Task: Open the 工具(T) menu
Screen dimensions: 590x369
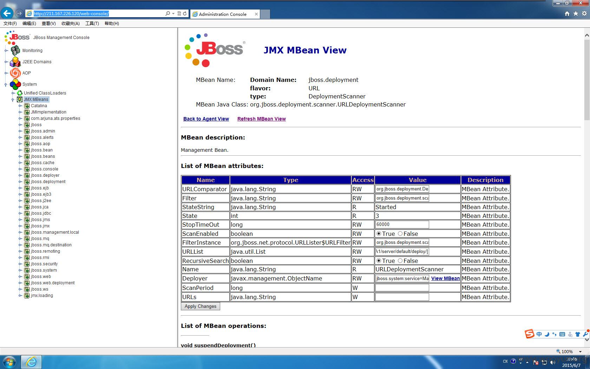Action: [92, 24]
